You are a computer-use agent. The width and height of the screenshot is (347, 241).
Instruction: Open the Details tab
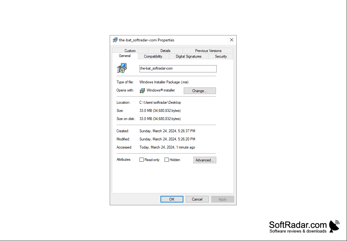165,51
